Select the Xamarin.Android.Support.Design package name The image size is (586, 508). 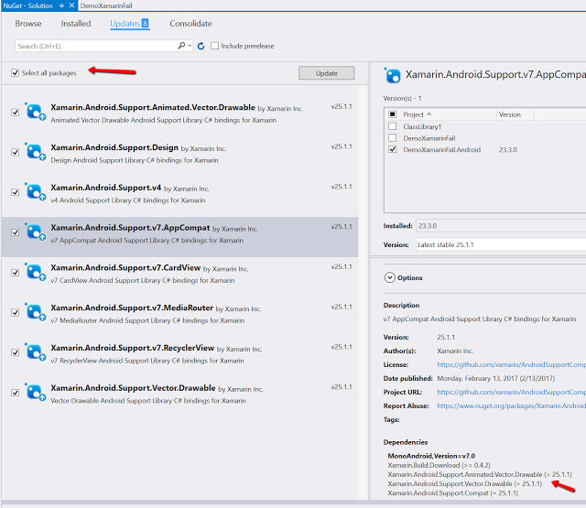[x=114, y=147]
